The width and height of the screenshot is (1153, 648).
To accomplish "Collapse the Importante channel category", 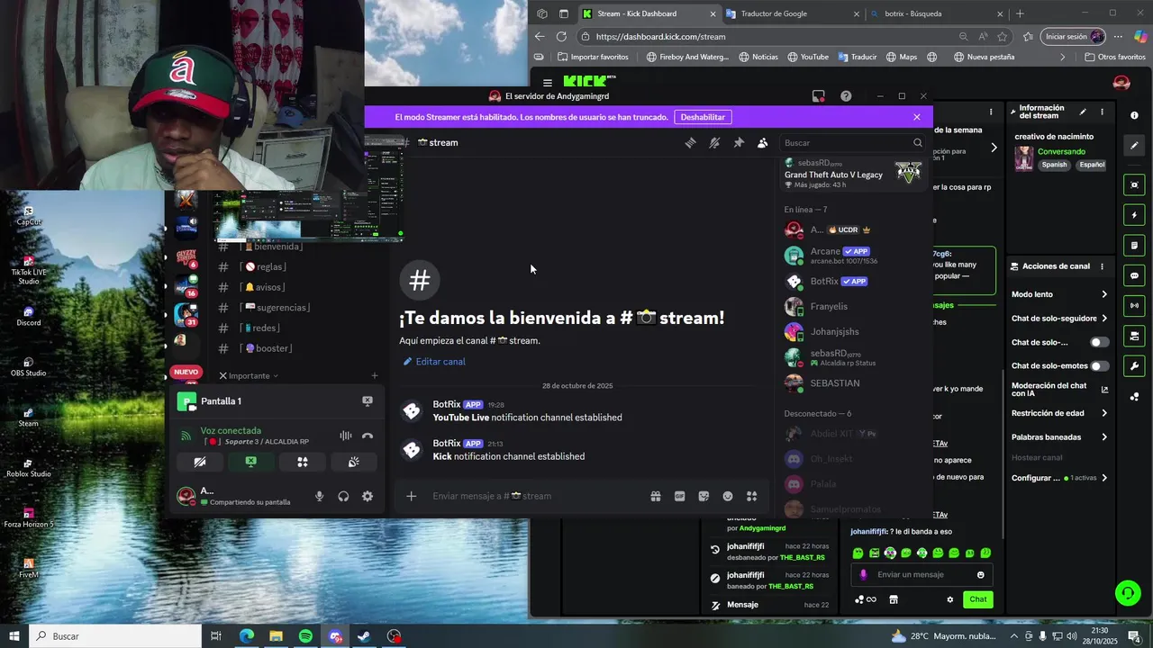I will coord(249,375).
